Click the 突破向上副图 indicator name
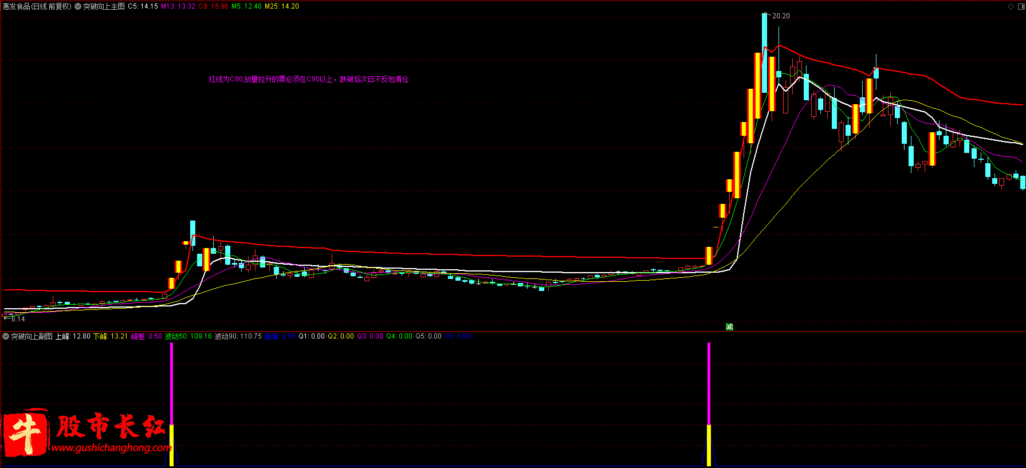This screenshot has width=1026, height=468. [32, 336]
